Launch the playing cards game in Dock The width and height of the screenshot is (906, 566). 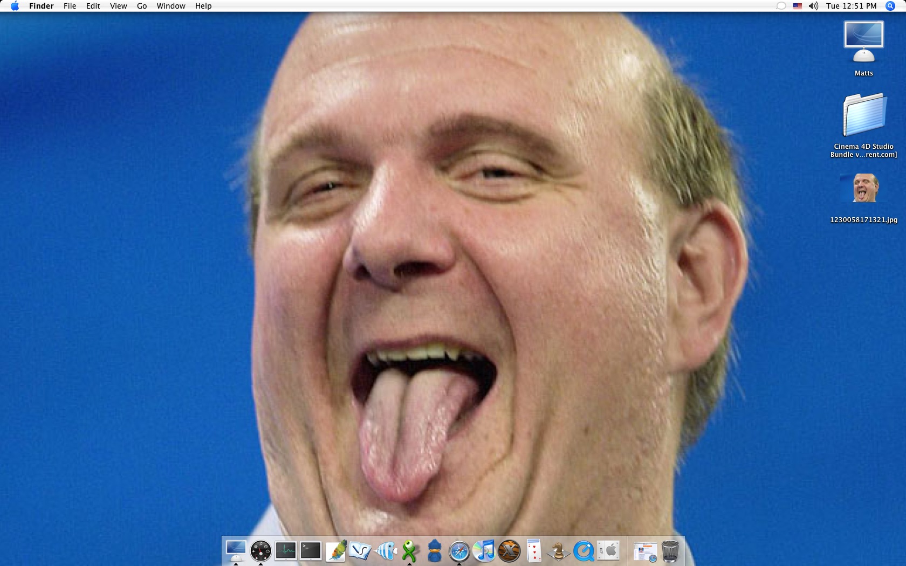click(x=534, y=551)
